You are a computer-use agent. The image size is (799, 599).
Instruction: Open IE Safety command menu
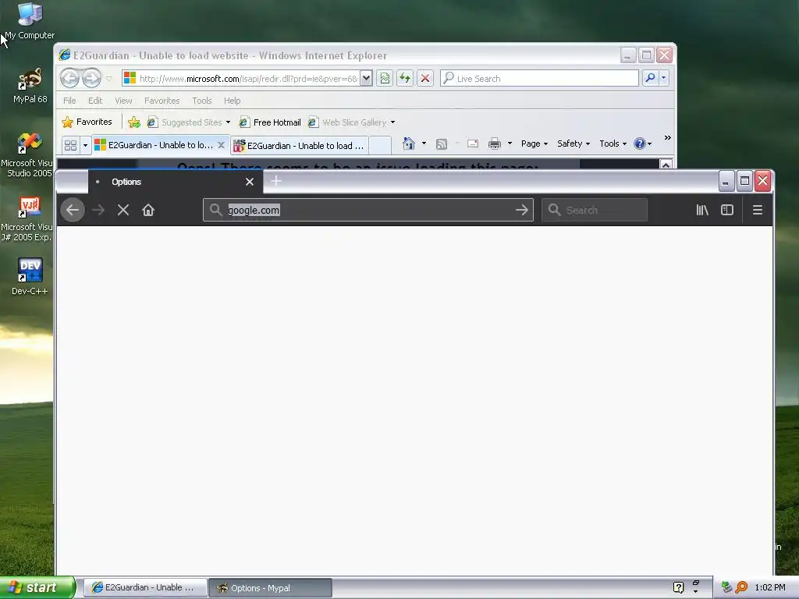(x=574, y=144)
